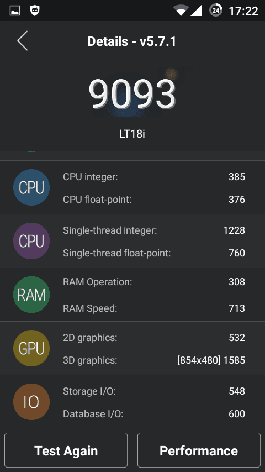The image size is (265, 472).
Task: Tap the Details - v5.7.1 title
Action: click(x=131, y=41)
